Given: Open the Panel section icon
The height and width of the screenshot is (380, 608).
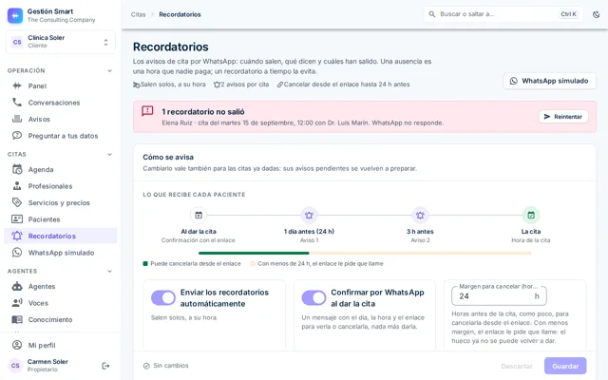Looking at the screenshot, I should [17, 85].
